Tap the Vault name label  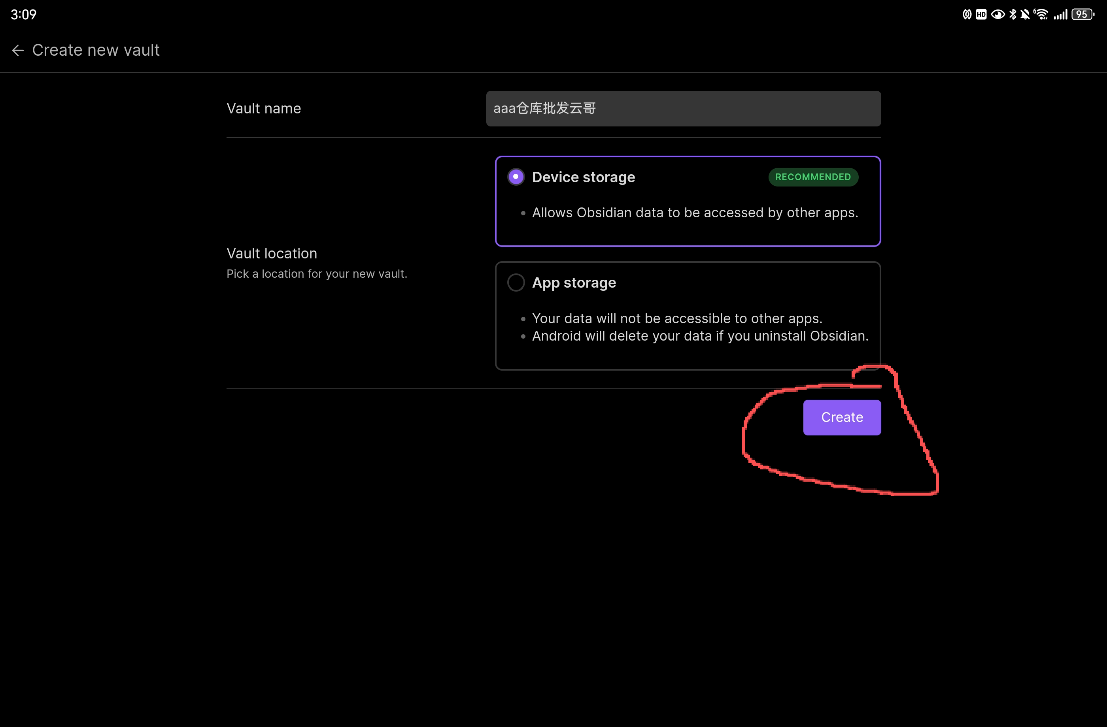264,109
